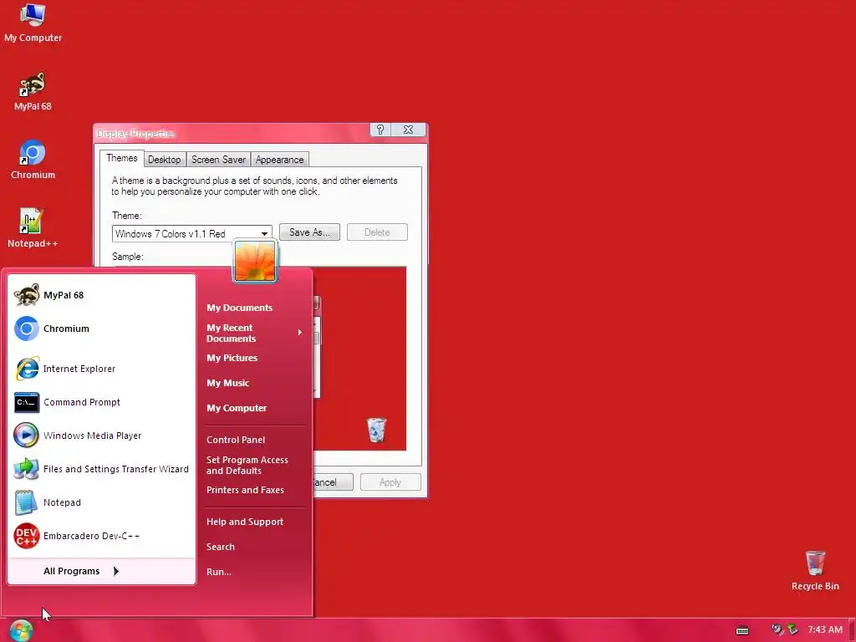Open the My Computer desktop icon
The height and width of the screenshot is (642, 856).
pos(33,23)
